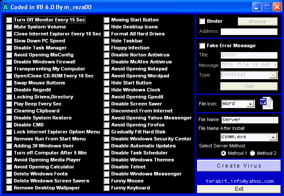284x196 pixels.
Task: Click the Binder Address text field
Action: tap(249, 31)
